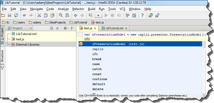Open the Window menu
This screenshot has height=103, width=214.
coord(135,9)
